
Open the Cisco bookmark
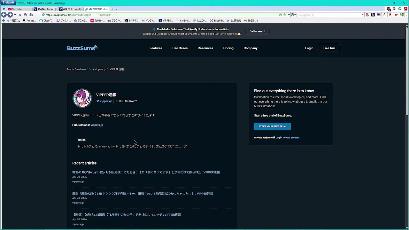46,20
